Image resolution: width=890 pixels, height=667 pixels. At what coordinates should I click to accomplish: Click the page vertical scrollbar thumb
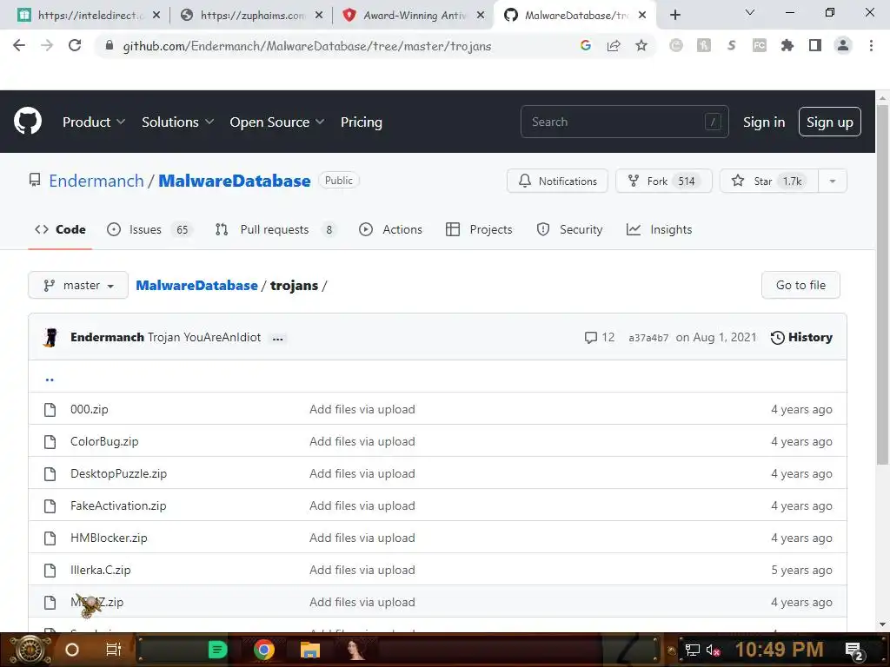pyautogui.click(x=882, y=284)
